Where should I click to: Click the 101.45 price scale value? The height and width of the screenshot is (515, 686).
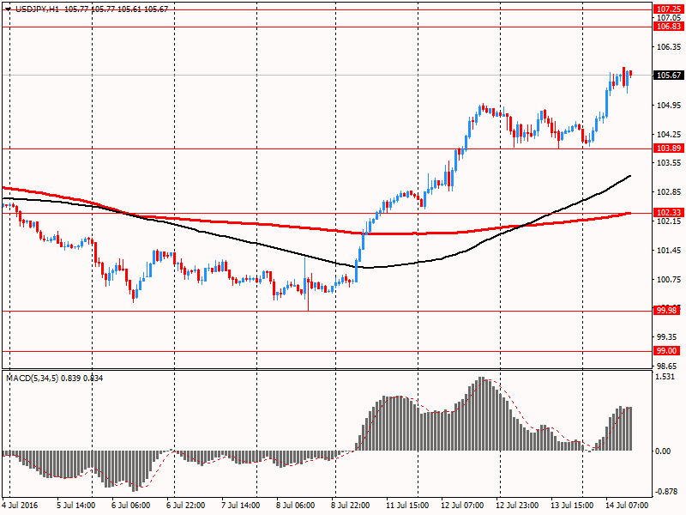[x=669, y=250]
